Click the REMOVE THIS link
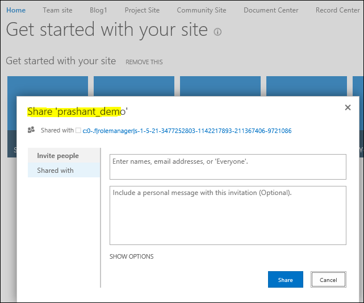The height and width of the screenshot is (303, 364). pos(144,62)
